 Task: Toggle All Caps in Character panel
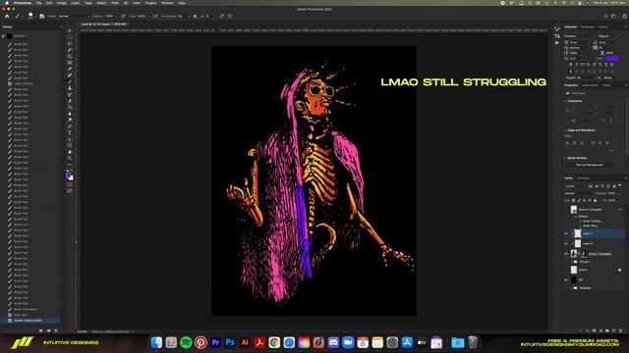pos(583,65)
